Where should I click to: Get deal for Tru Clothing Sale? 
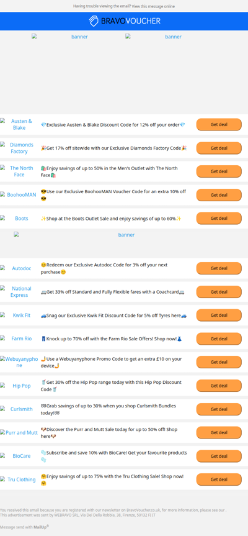click(x=219, y=479)
